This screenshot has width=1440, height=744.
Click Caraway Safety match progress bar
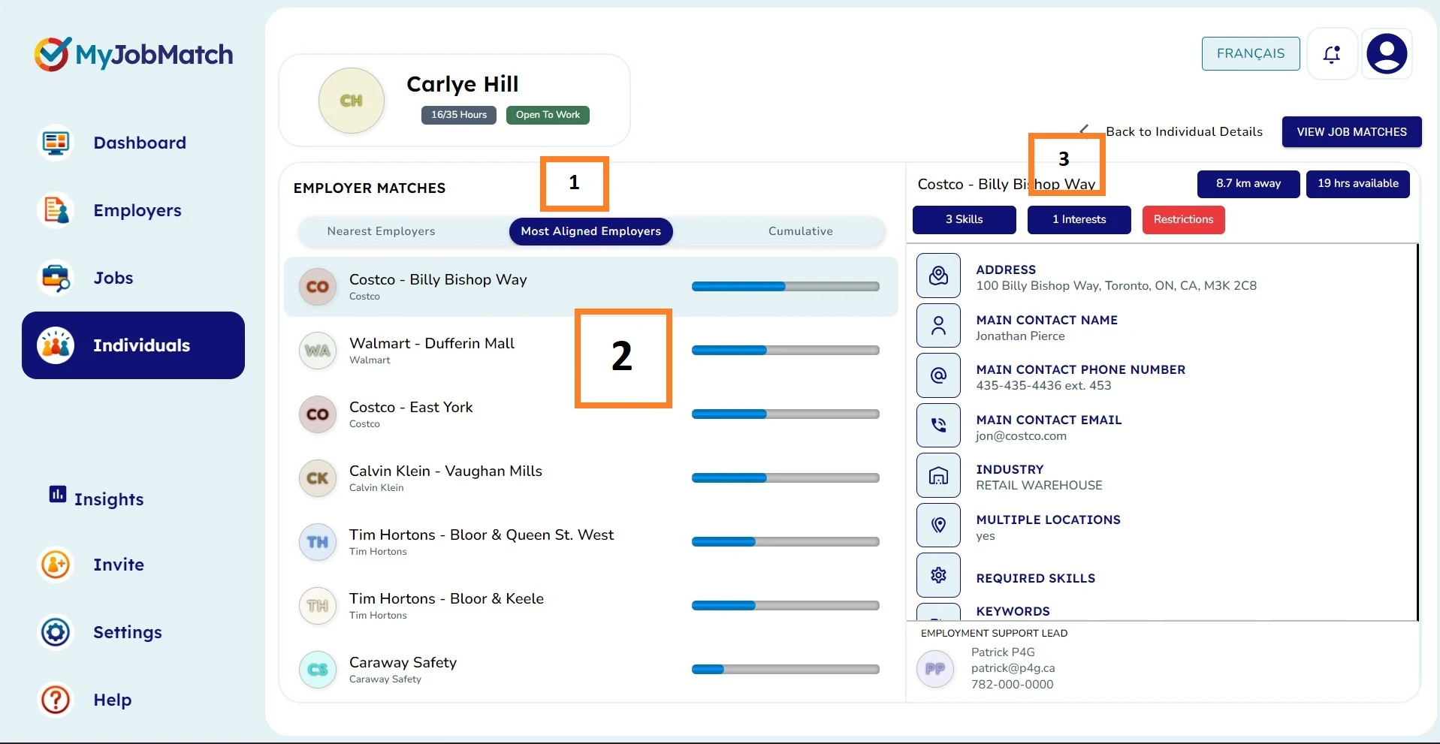coord(786,670)
